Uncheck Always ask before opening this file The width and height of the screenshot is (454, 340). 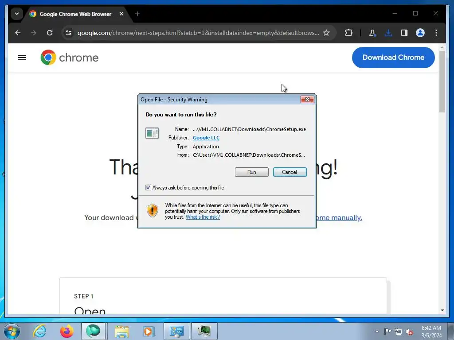click(148, 188)
